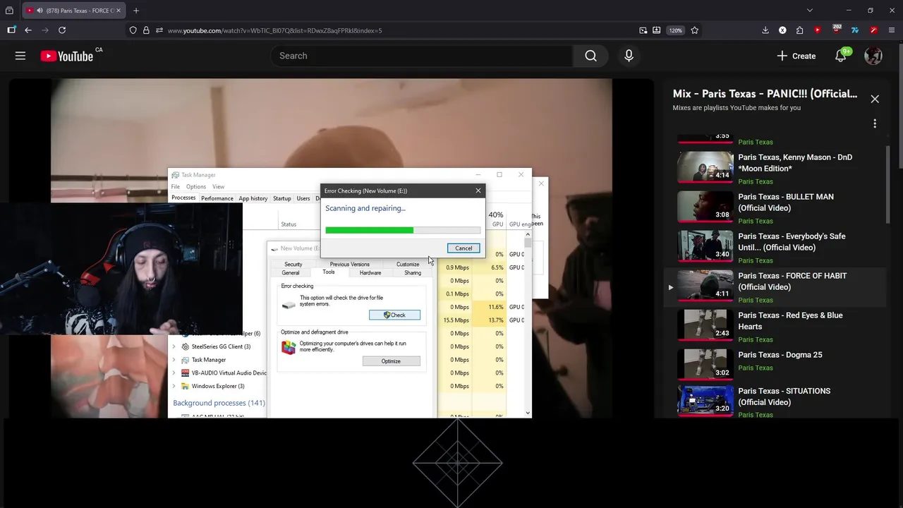
Task: Expand the Windows Explorer process row
Action: pos(174,386)
